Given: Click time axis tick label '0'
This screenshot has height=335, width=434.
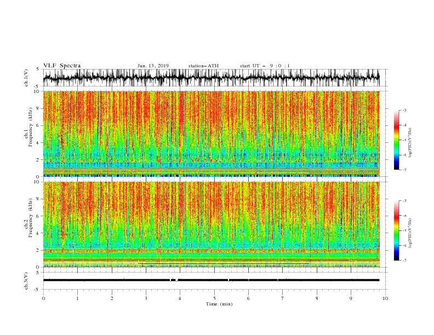Looking at the screenshot, I should 43,298.
